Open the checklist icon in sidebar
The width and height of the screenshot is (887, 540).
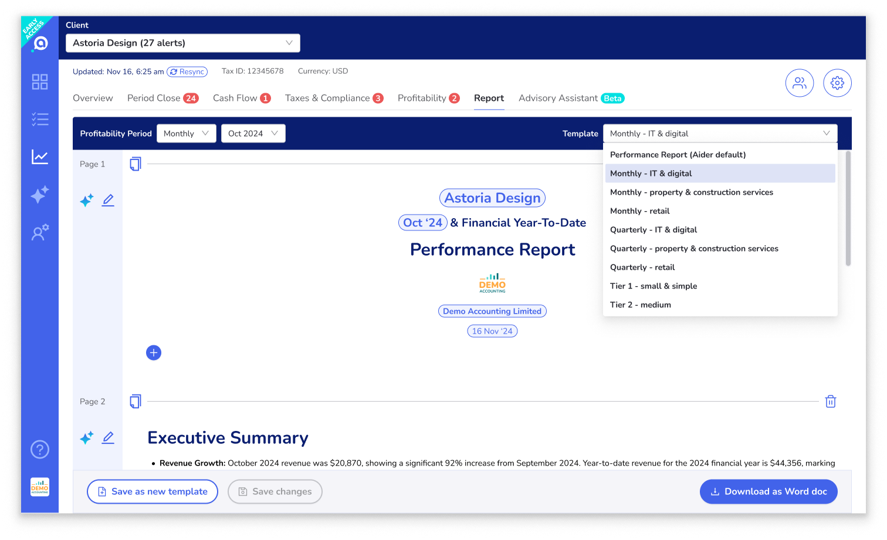pos(40,120)
